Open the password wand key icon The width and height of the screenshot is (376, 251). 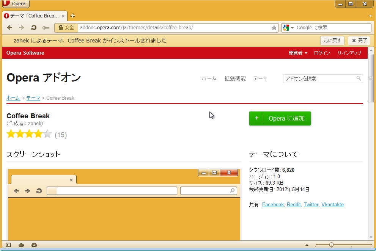coord(46,28)
